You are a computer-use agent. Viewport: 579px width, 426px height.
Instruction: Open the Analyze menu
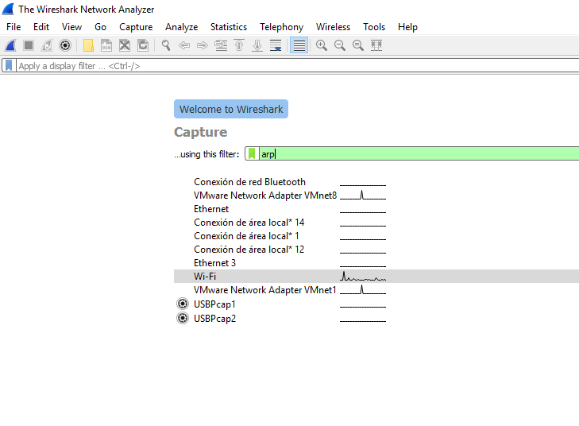coord(181,27)
